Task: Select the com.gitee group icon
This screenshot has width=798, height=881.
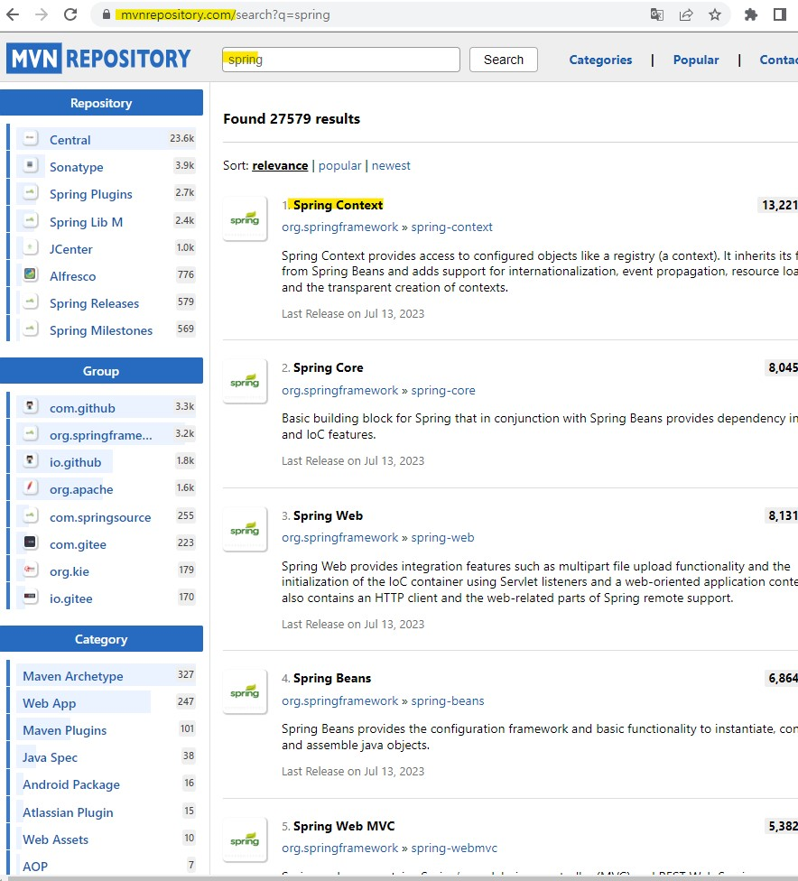Action: (31, 543)
